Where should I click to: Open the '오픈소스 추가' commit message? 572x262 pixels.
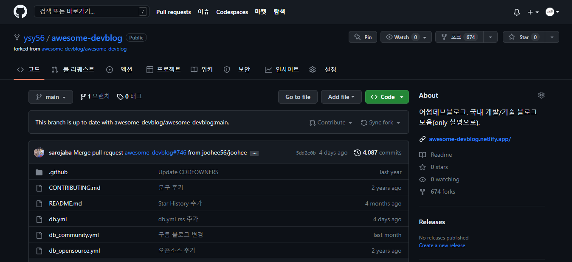(177, 251)
